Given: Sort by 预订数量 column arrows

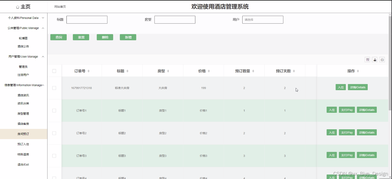Looking at the screenshot, I should (x=253, y=71).
